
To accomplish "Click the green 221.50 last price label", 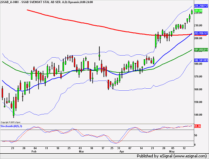I will [198, 11].
